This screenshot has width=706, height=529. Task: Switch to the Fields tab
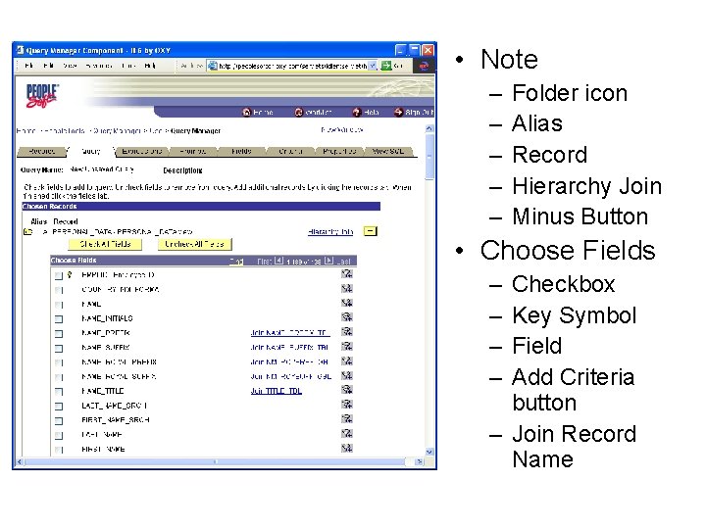pos(241,152)
